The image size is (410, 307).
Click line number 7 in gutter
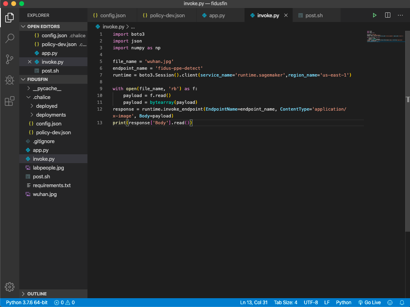(101, 75)
